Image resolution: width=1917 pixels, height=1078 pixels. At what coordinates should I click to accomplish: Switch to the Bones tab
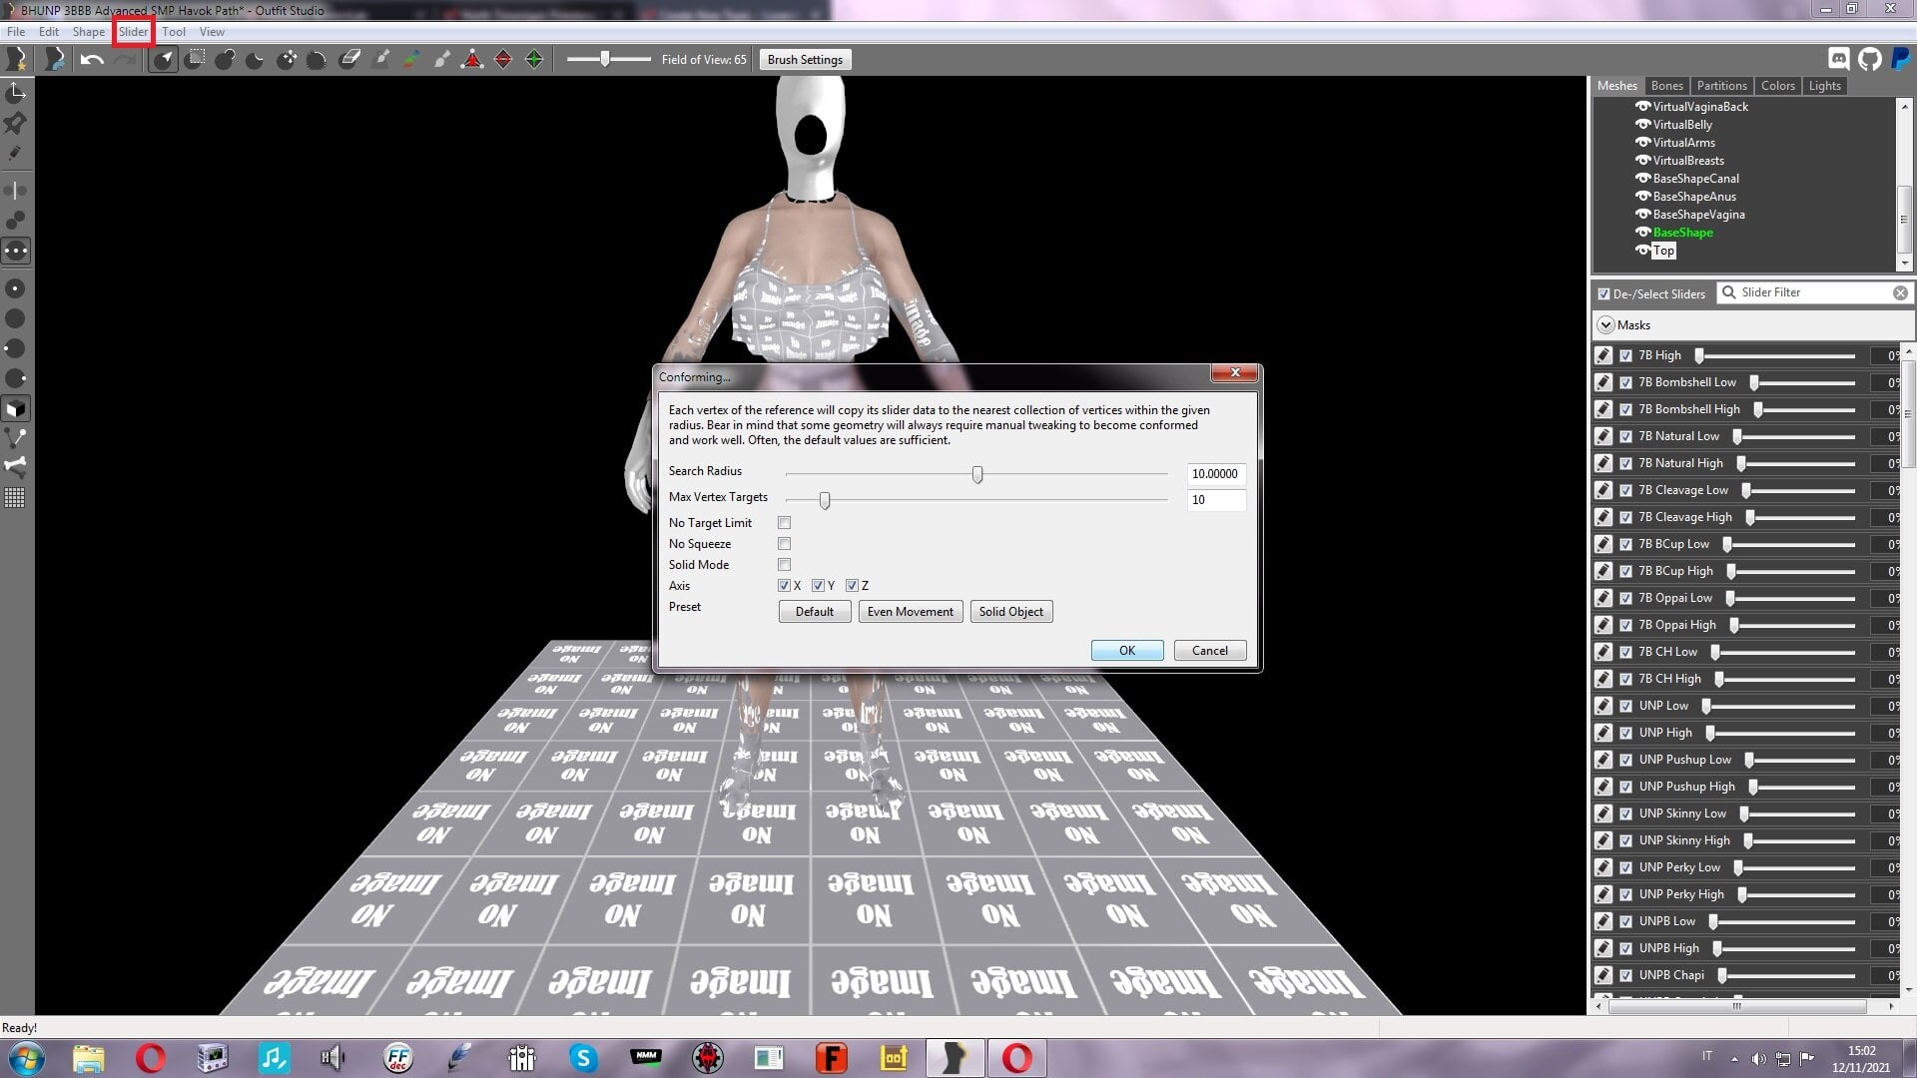point(1666,86)
